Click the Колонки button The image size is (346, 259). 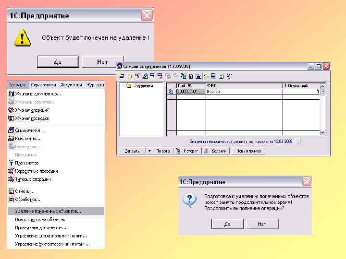tap(216, 151)
